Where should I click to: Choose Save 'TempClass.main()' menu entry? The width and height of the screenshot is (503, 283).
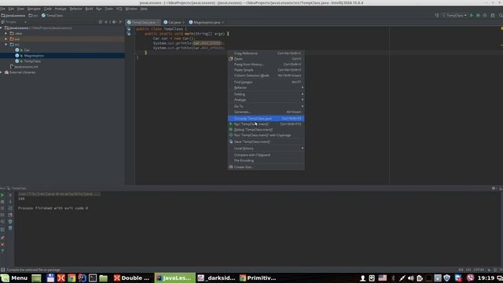tap(266, 141)
